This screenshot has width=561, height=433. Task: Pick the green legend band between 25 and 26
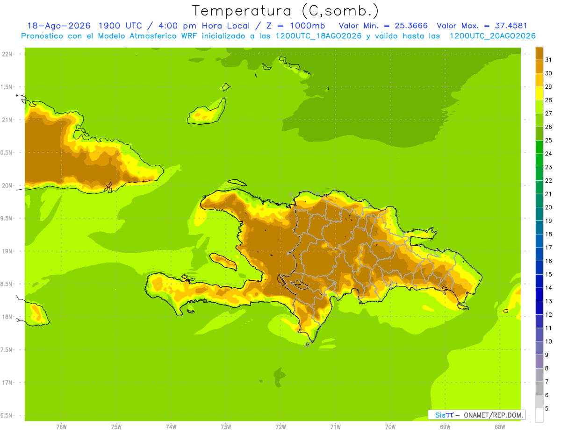[539, 134]
